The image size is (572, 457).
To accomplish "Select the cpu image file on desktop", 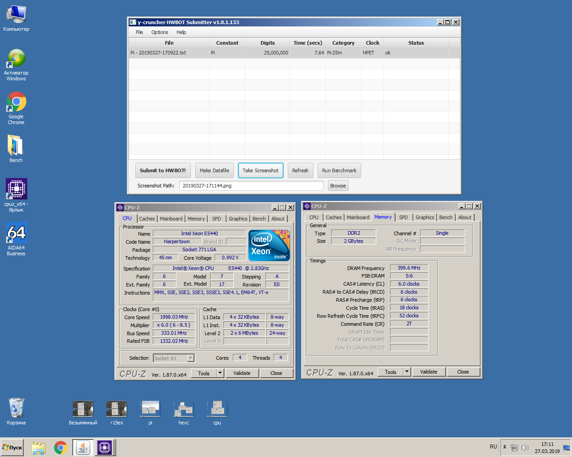I will [x=217, y=412].
